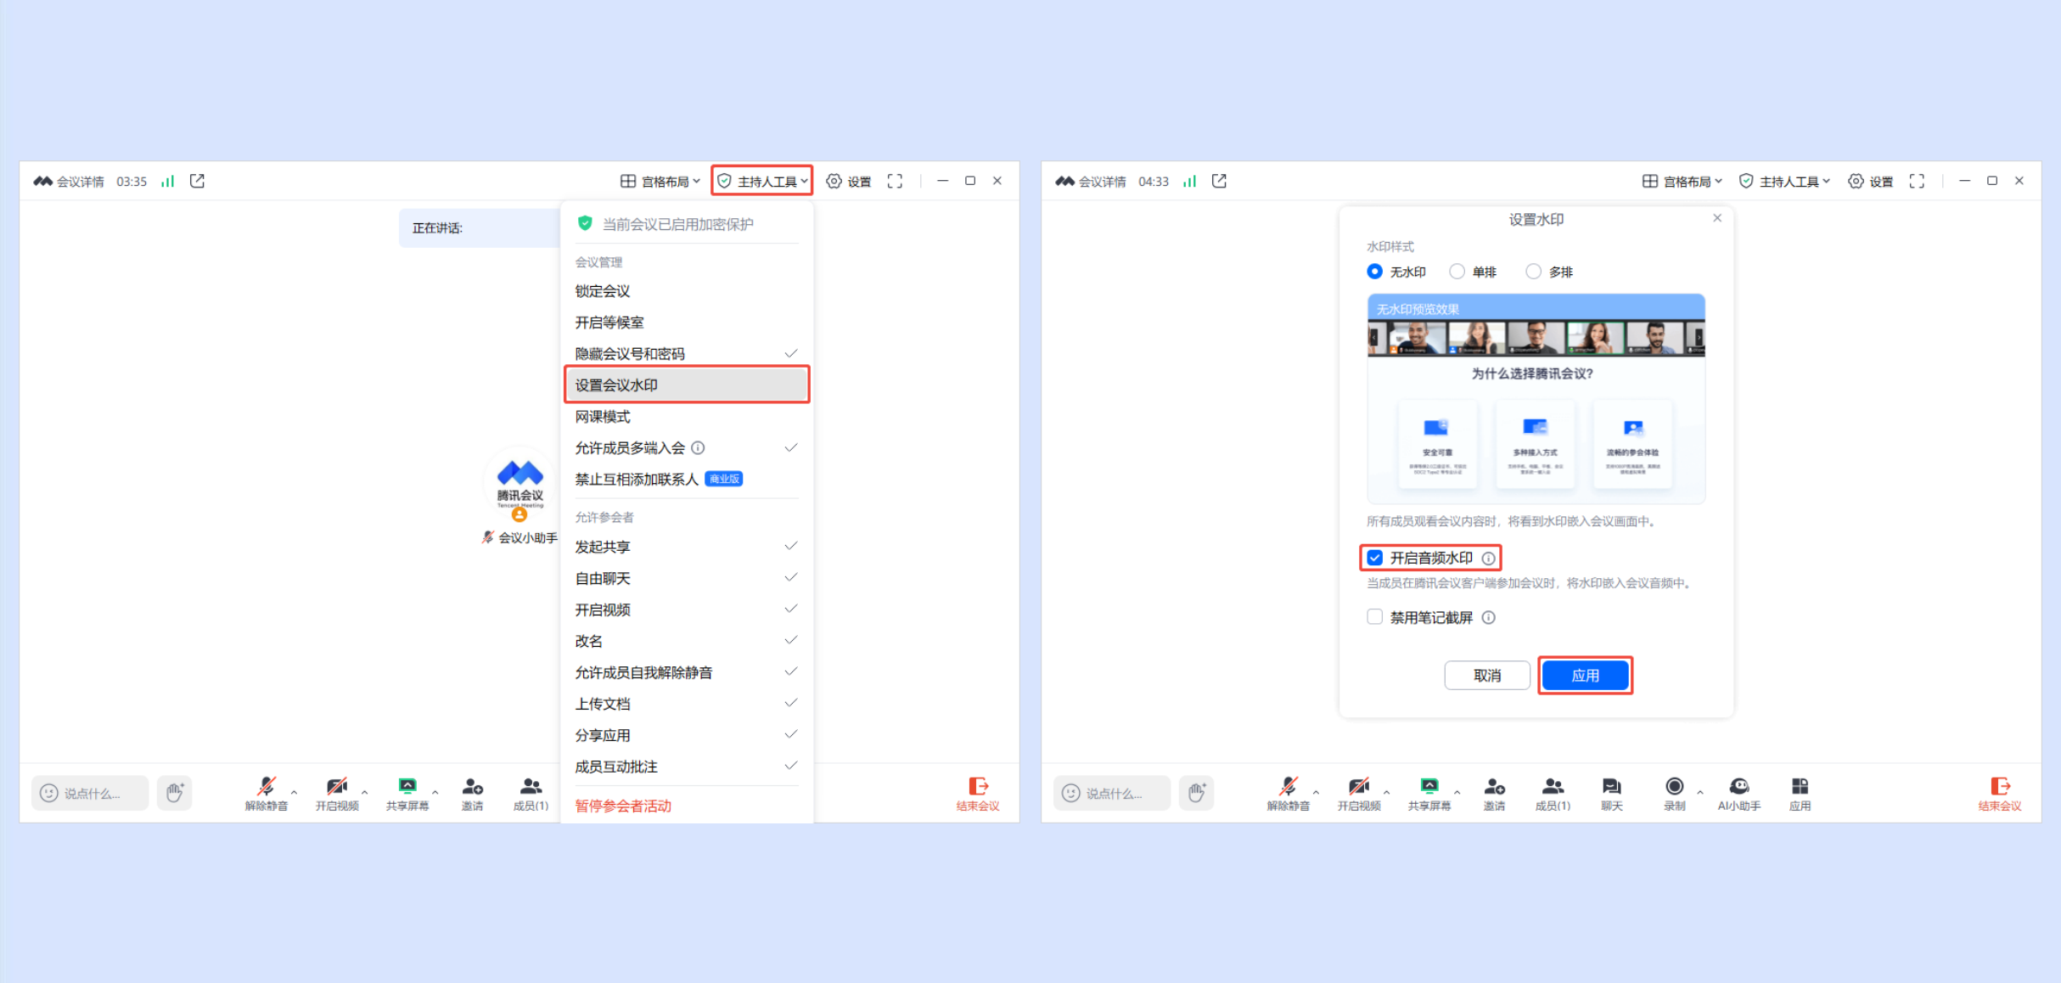Click the unmute microphone icon in left window
The height and width of the screenshot is (983, 2061).
tap(266, 786)
